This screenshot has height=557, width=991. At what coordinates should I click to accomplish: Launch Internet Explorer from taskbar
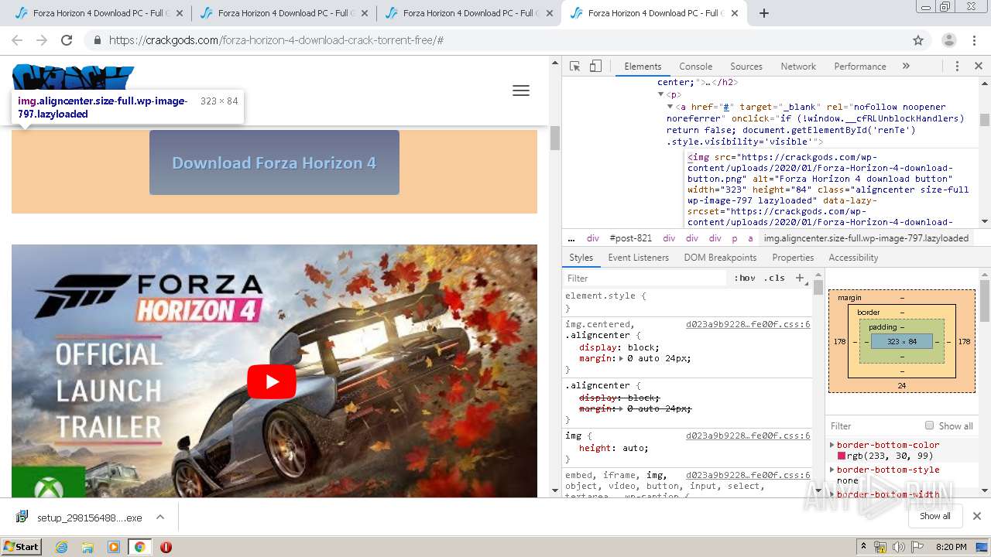pyautogui.click(x=62, y=547)
